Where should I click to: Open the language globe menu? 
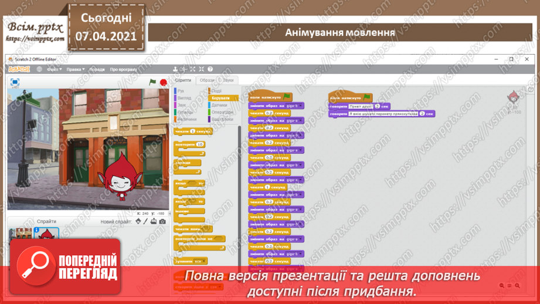tap(39, 69)
